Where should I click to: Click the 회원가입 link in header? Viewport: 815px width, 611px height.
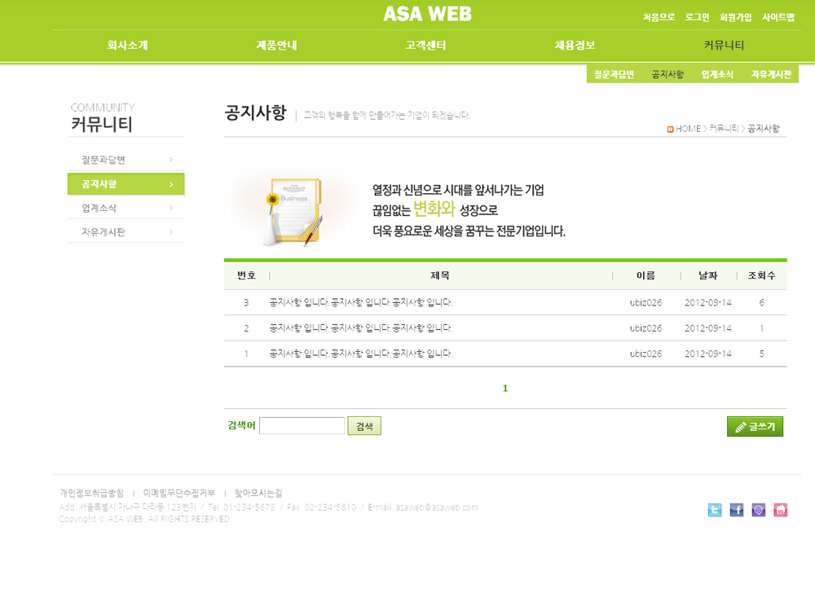(735, 17)
